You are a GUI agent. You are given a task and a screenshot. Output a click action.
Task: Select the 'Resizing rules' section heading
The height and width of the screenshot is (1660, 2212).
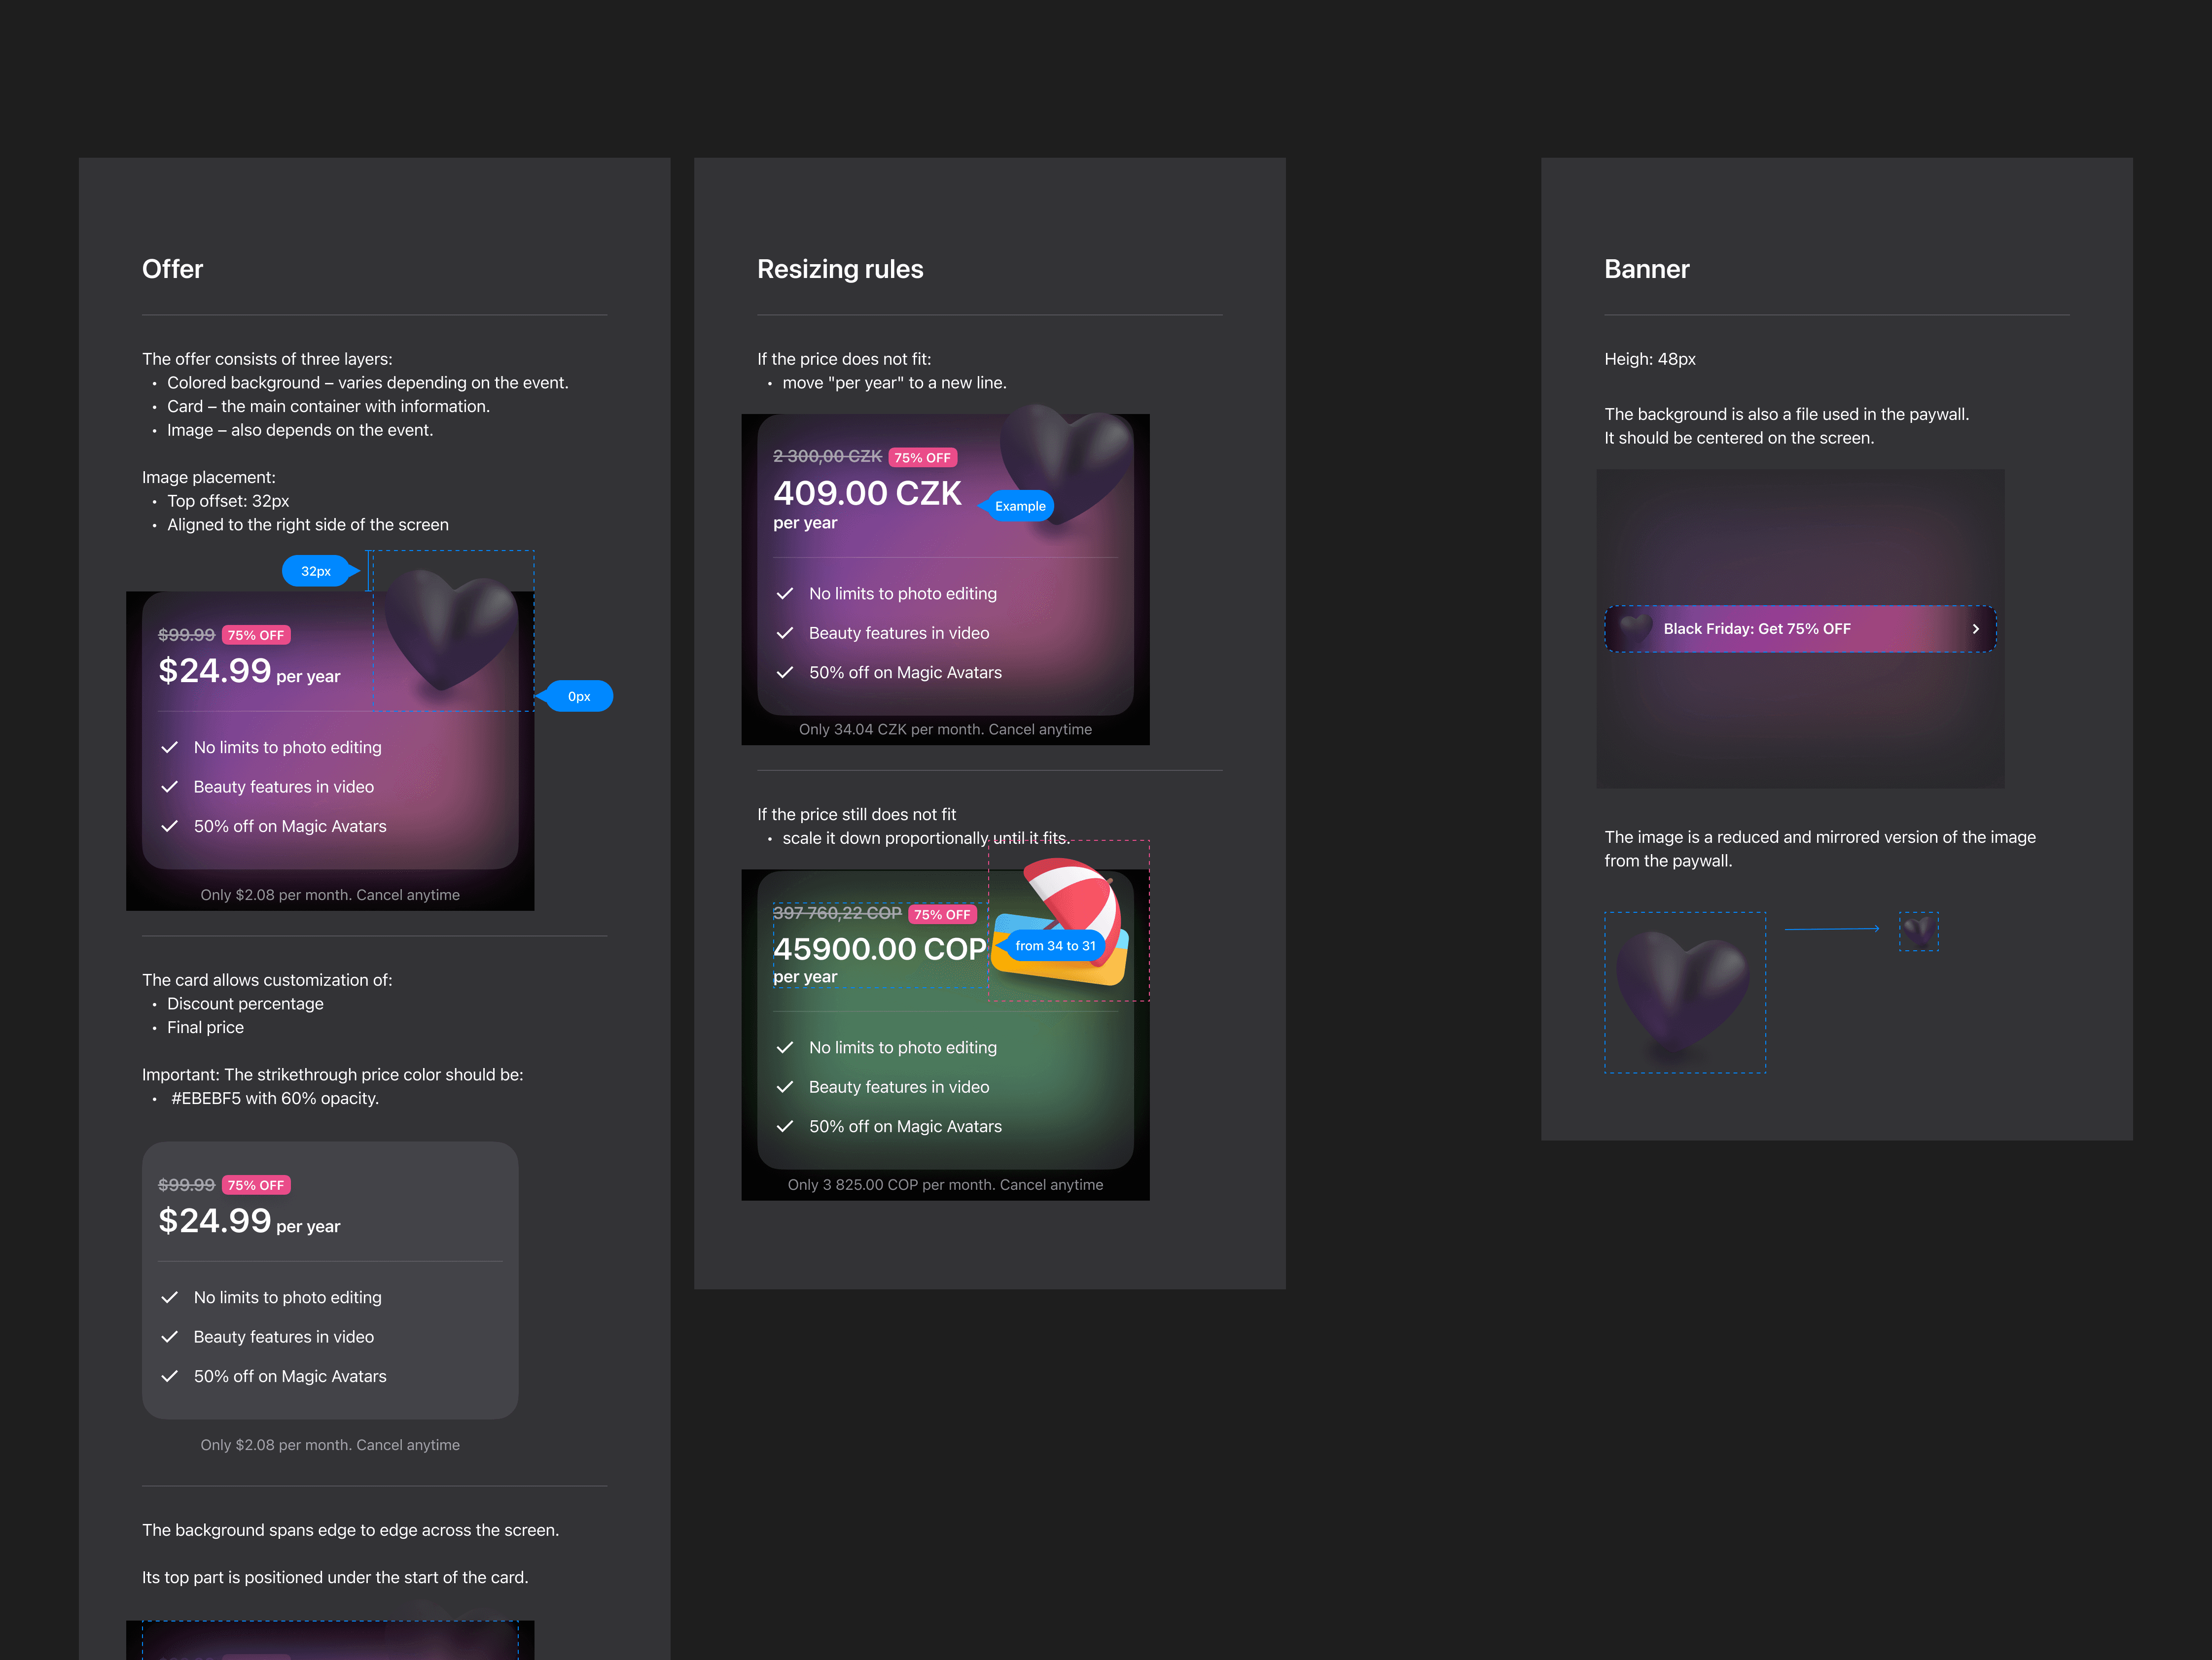tap(840, 269)
